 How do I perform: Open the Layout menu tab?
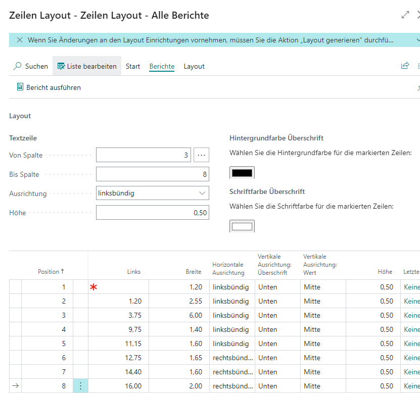click(x=194, y=66)
